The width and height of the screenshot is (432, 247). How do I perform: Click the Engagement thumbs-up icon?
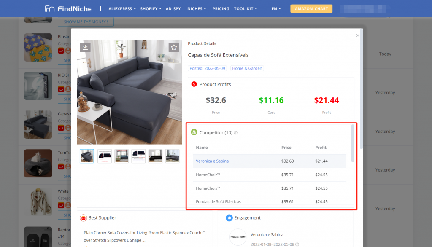(x=229, y=218)
